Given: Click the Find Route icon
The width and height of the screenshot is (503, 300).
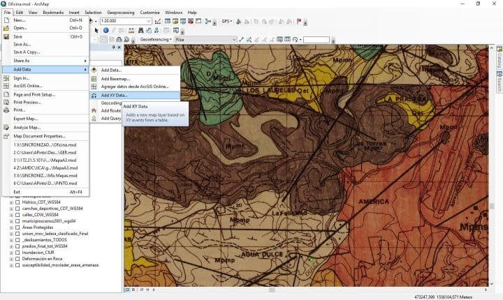Looking at the screenshot, I should click(149, 31).
